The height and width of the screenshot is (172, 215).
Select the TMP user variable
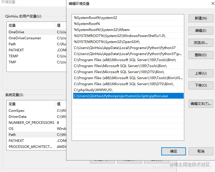[x=37, y=62]
